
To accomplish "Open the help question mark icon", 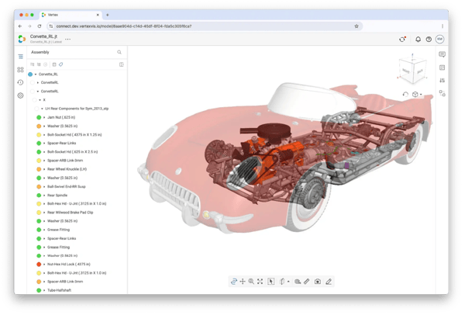I will point(429,40).
